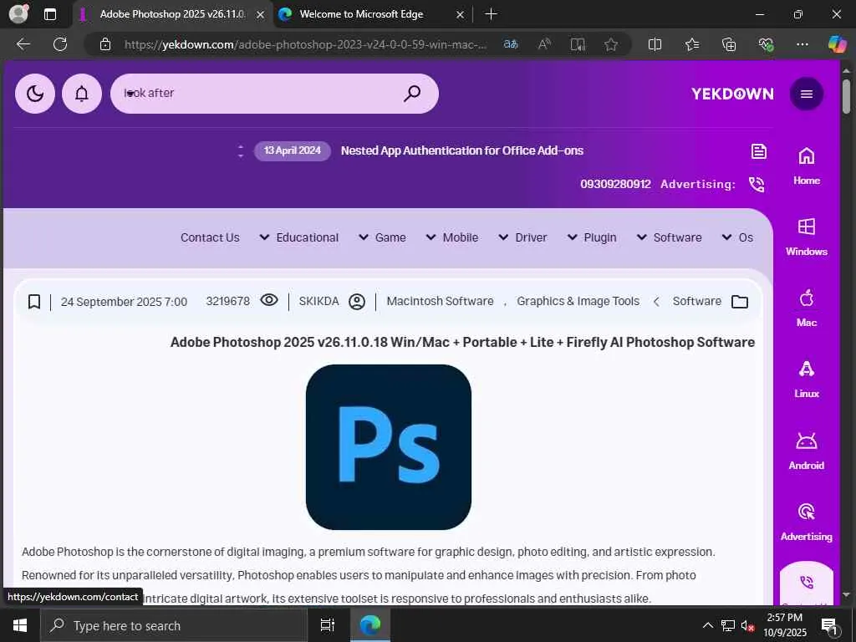Expand the Game dropdown menu
This screenshot has height=642, width=856.
pos(382,237)
